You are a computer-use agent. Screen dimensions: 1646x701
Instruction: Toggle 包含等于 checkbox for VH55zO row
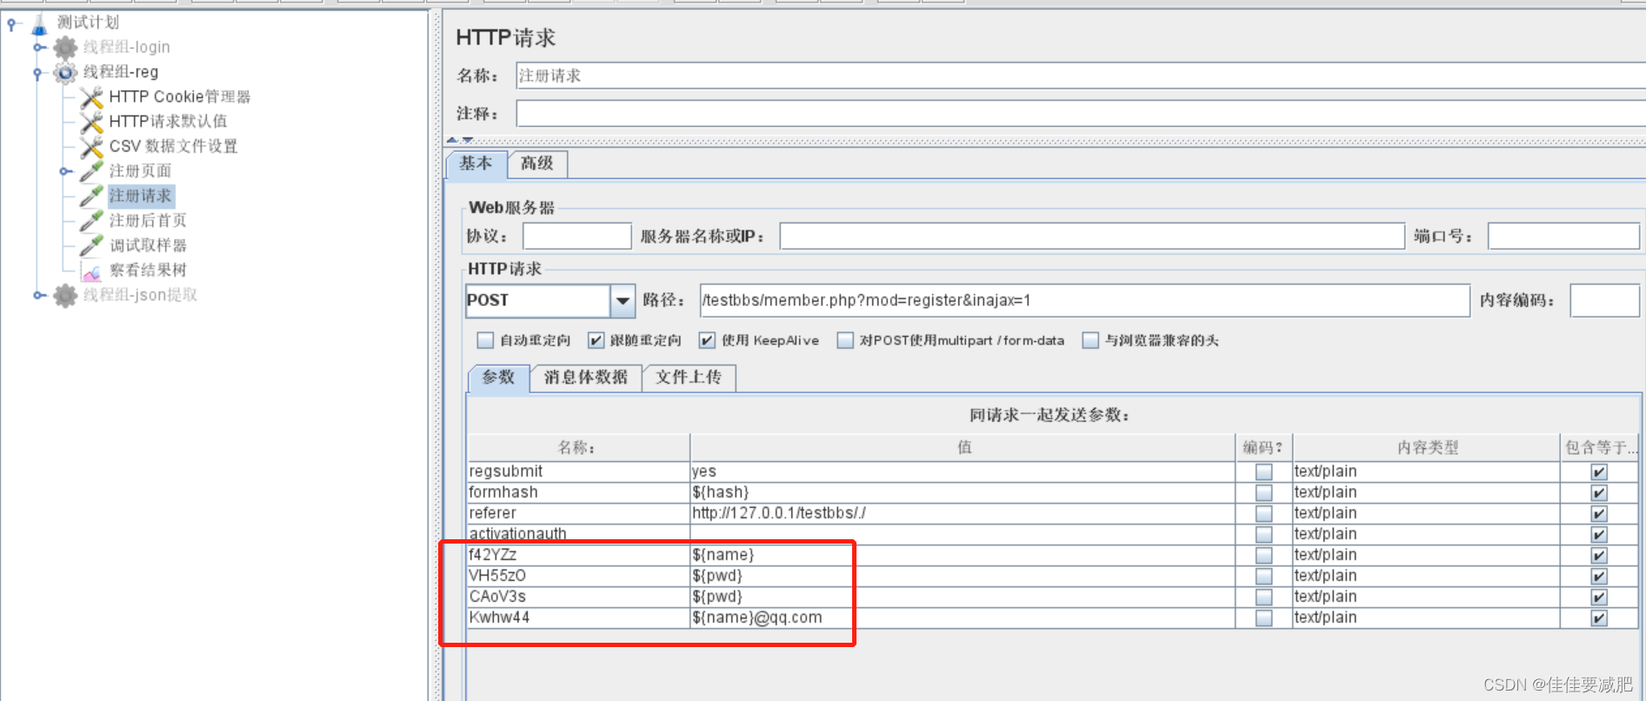[1599, 577]
